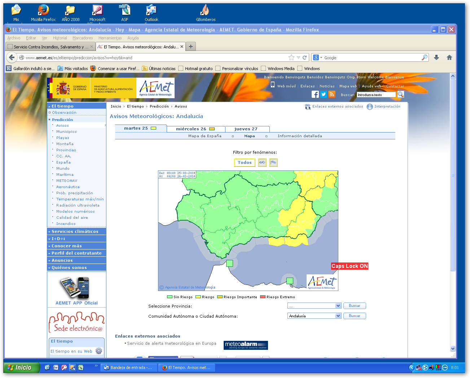Open the Marcadores menu in Firefox
The image size is (470, 378).
click(x=83, y=38)
